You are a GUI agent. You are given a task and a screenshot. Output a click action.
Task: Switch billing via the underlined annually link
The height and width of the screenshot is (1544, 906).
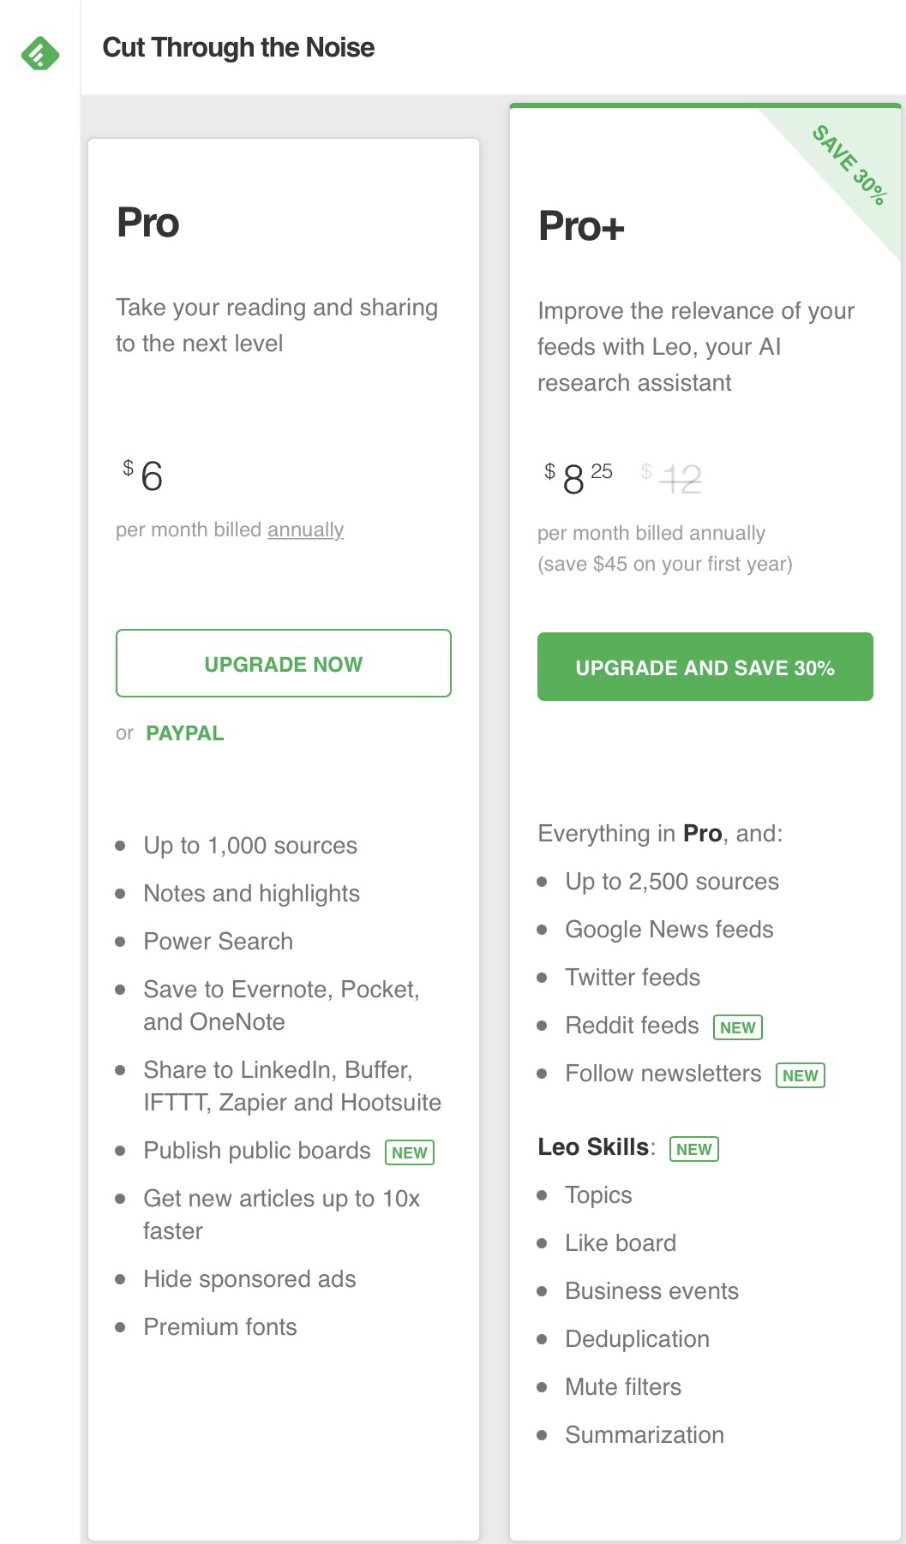[305, 530]
